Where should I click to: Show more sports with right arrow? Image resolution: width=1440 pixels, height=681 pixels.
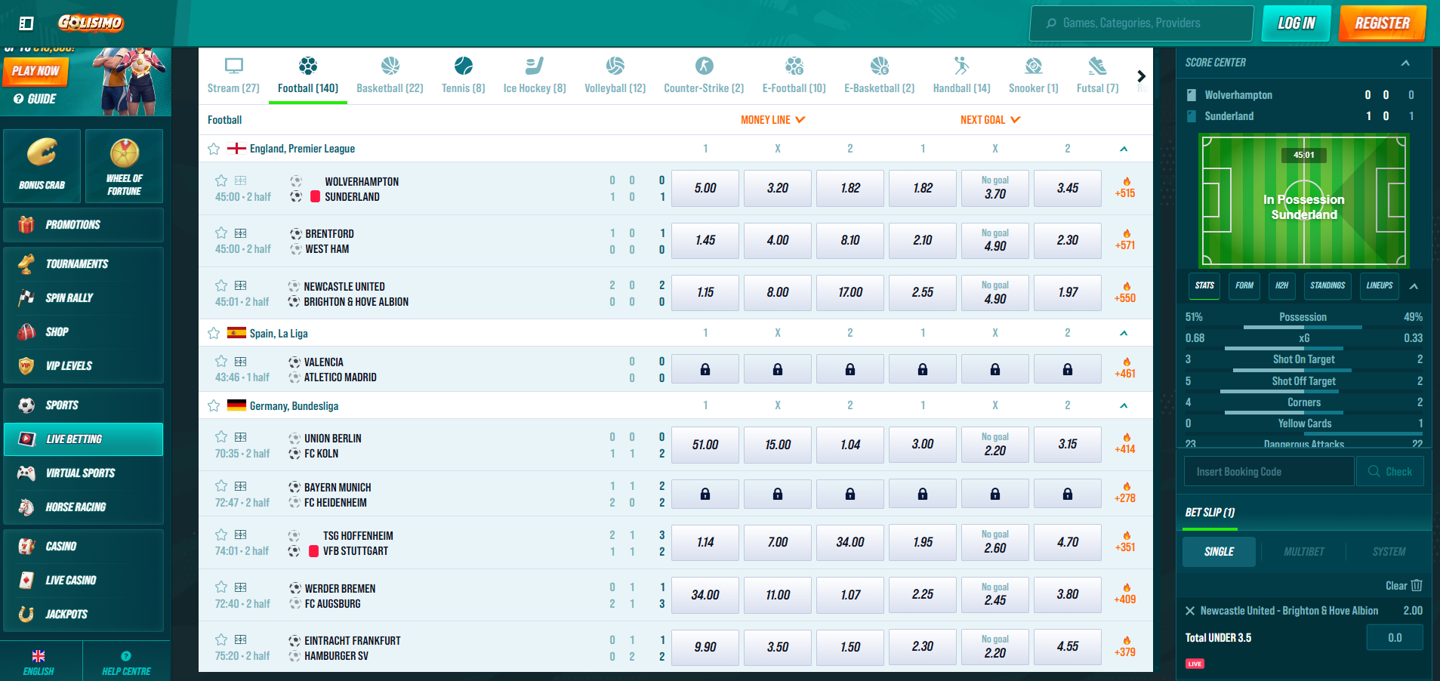point(1141,75)
